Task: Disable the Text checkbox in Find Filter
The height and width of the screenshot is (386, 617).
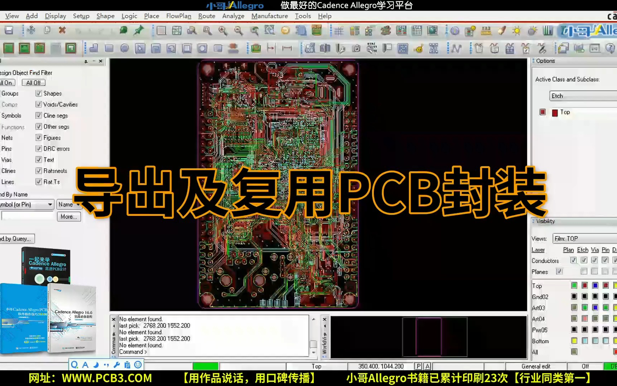Action: tap(39, 160)
